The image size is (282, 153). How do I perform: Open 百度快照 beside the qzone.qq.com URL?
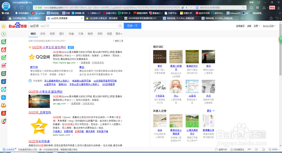(85, 63)
